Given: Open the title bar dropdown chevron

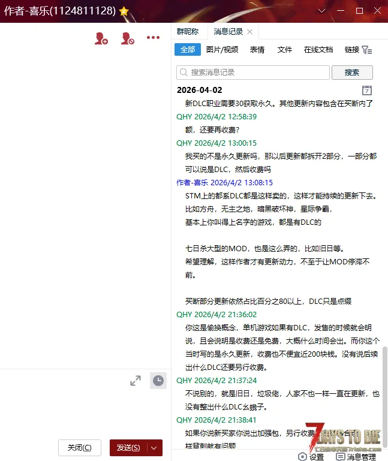Looking at the screenshot, I should (x=323, y=11).
